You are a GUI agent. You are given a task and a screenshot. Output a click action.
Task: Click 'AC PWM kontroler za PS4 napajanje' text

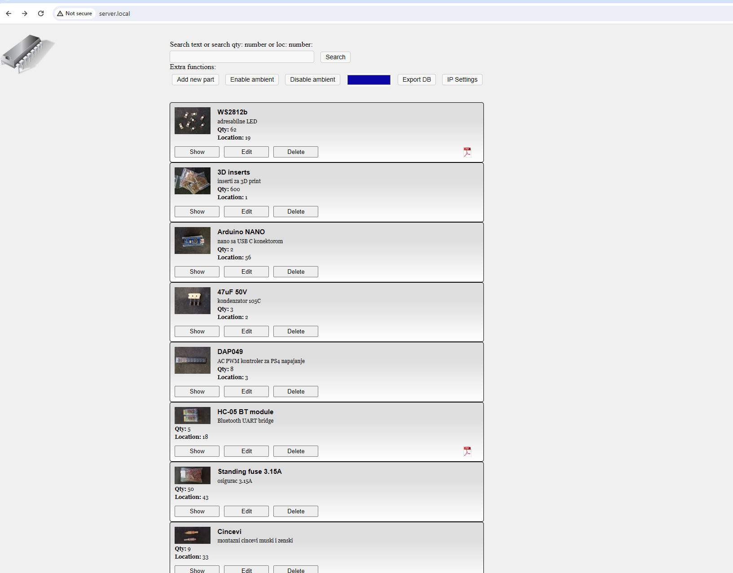(261, 361)
